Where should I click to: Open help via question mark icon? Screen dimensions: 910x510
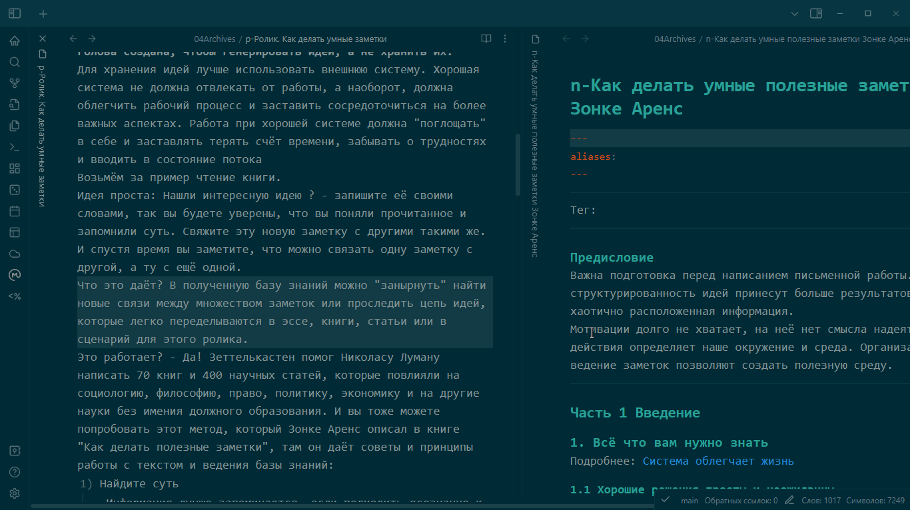click(x=15, y=472)
